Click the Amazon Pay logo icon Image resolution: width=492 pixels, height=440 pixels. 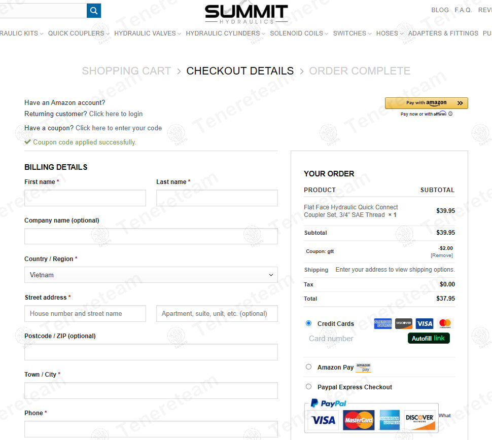[363, 368]
